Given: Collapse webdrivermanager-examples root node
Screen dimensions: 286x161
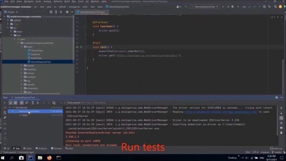Looking at the screenshot, I should [4, 17].
